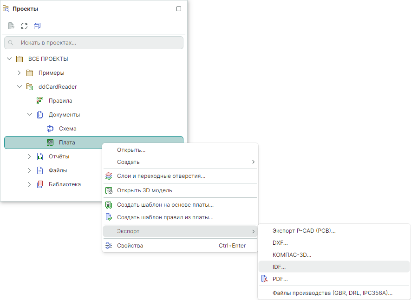411x300 pixels.
Task: Click the layers icon beside Слои и переходные отверстия
Action: tap(109, 176)
